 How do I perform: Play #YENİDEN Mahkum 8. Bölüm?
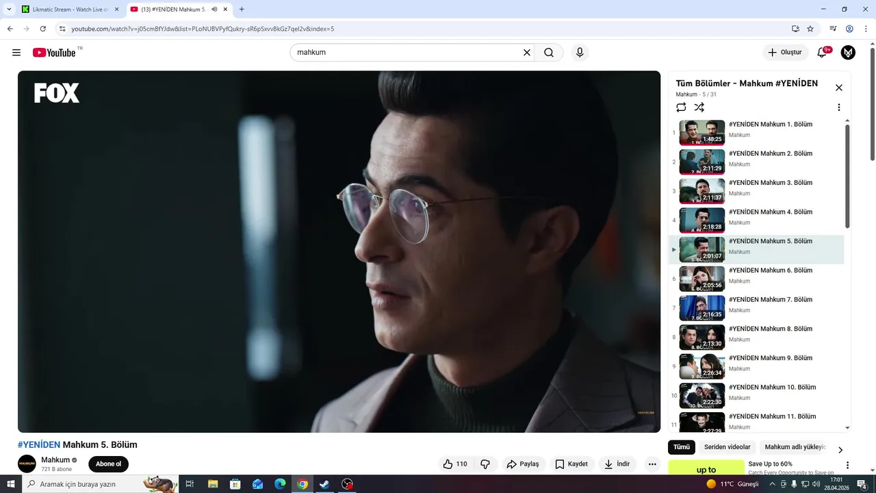pos(756,338)
